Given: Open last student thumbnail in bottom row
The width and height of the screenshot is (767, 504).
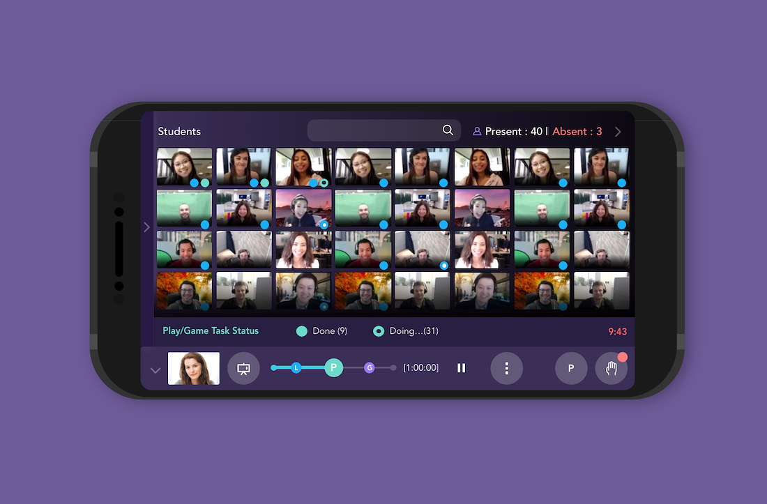Looking at the screenshot, I should click(601, 291).
